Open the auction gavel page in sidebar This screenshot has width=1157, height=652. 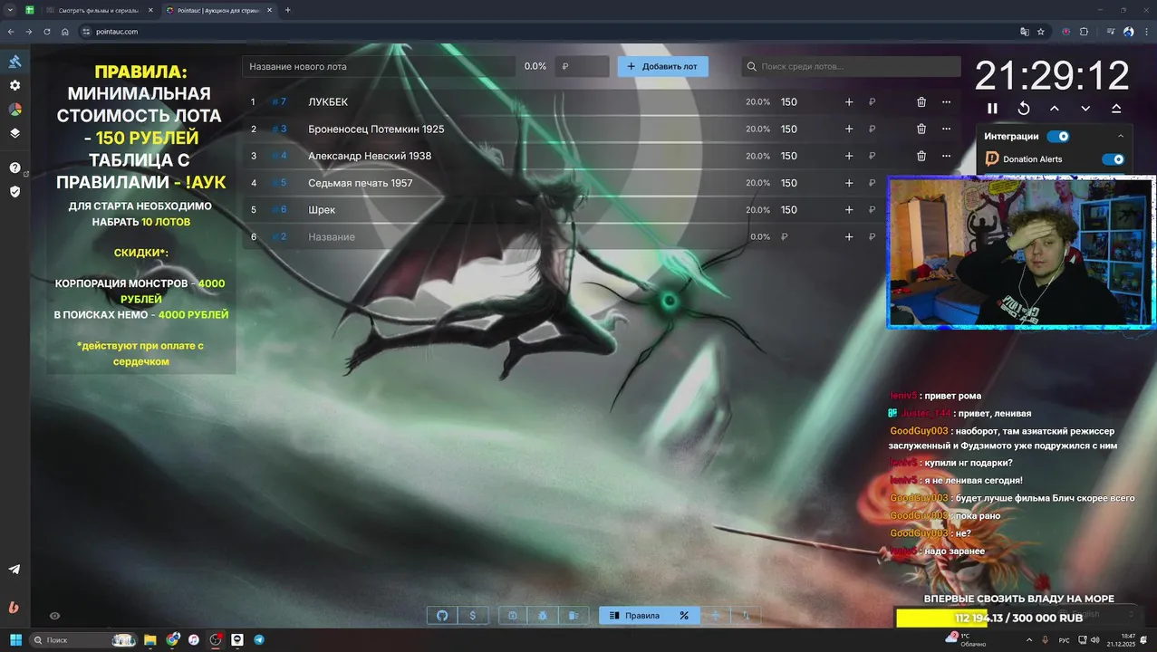(14, 62)
